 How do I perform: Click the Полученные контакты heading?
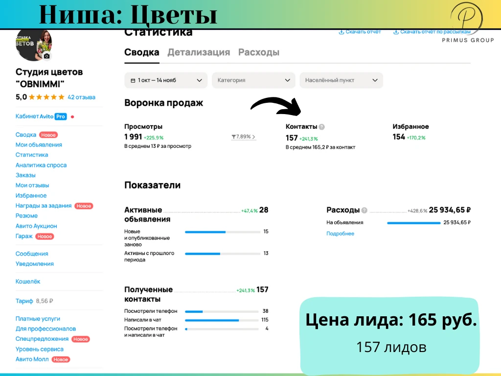coord(148,294)
